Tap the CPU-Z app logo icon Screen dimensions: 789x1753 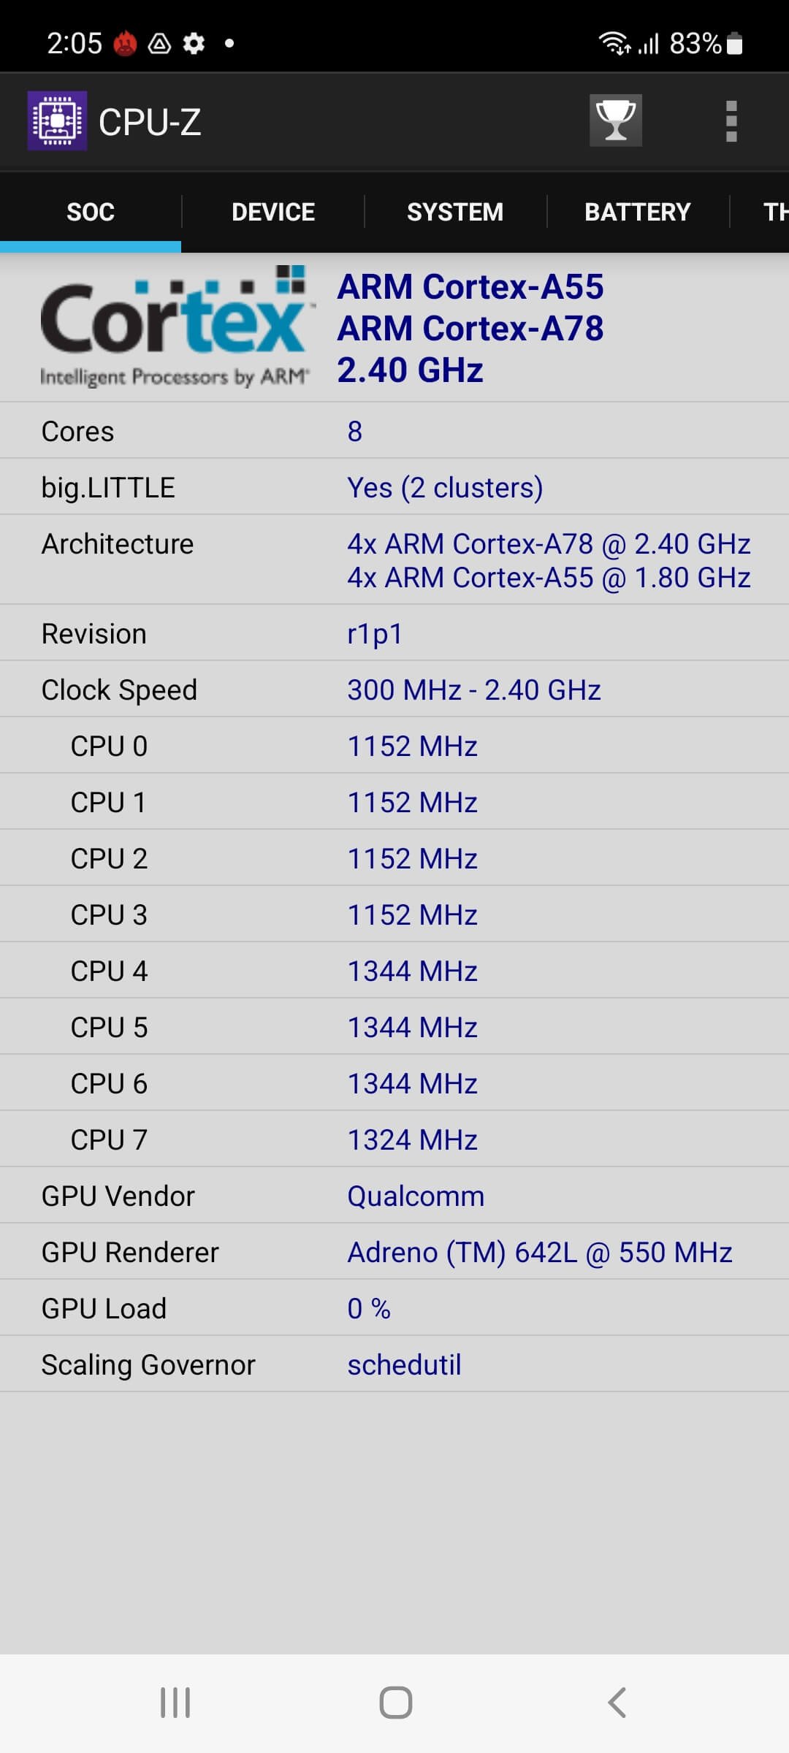(x=57, y=121)
